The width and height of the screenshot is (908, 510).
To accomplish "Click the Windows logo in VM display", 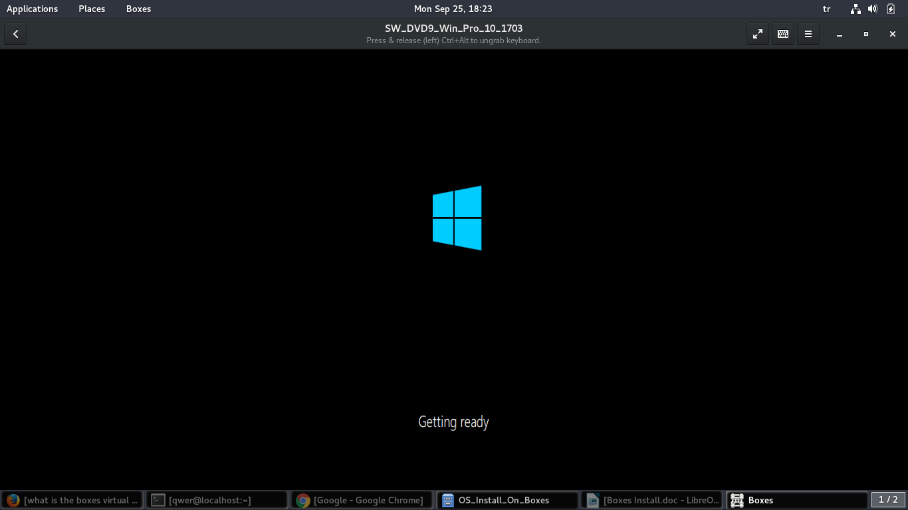I will pyautogui.click(x=457, y=218).
